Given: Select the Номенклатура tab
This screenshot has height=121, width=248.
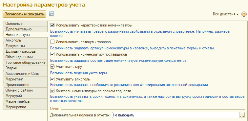Looking at the screenshot, I should 25,35.
